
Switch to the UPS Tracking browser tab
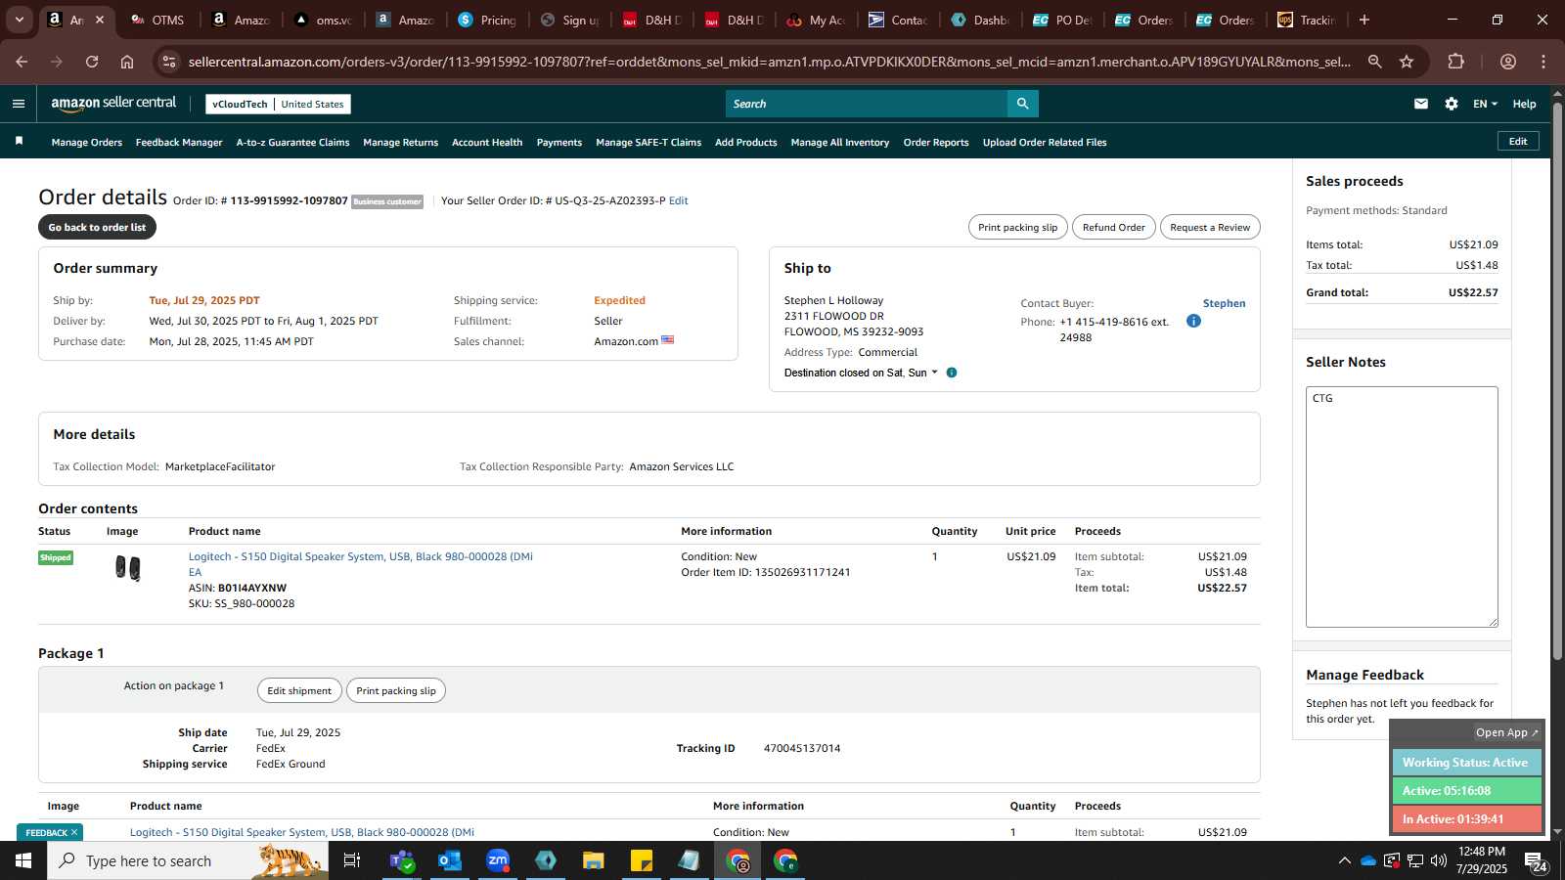1307,20
